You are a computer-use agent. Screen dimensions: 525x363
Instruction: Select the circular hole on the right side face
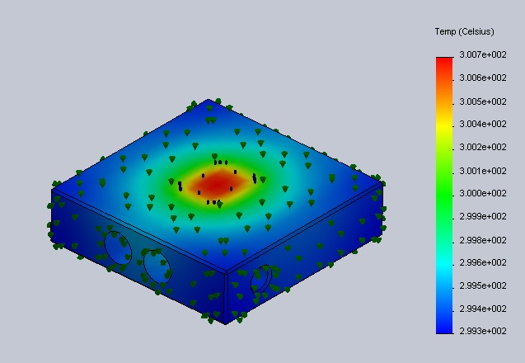(x=260, y=279)
